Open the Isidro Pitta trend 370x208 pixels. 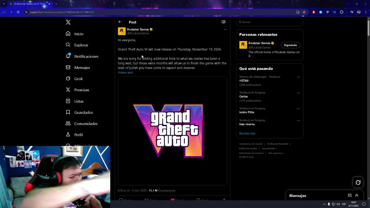247,112
